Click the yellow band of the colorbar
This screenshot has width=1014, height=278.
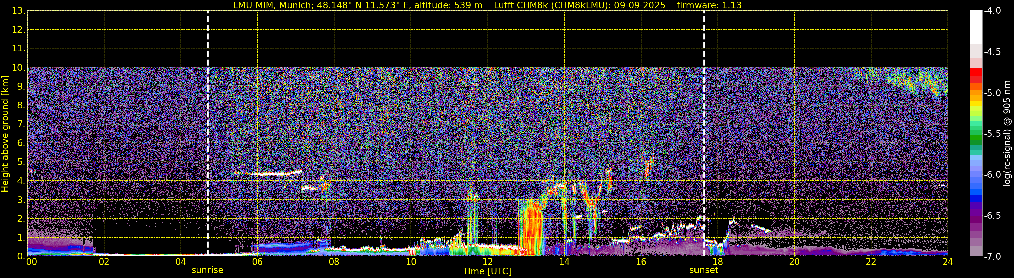pos(976,104)
